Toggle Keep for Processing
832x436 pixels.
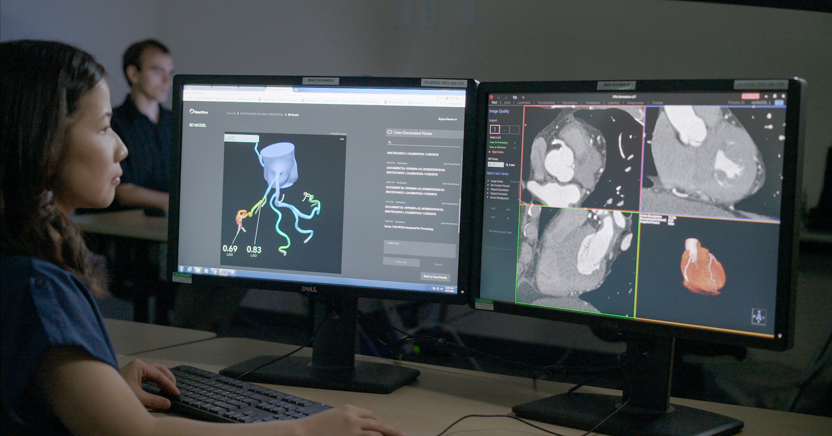point(499,142)
